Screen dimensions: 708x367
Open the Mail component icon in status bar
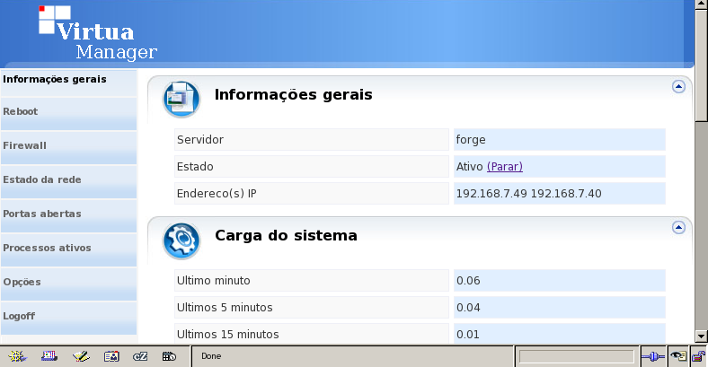(x=49, y=356)
